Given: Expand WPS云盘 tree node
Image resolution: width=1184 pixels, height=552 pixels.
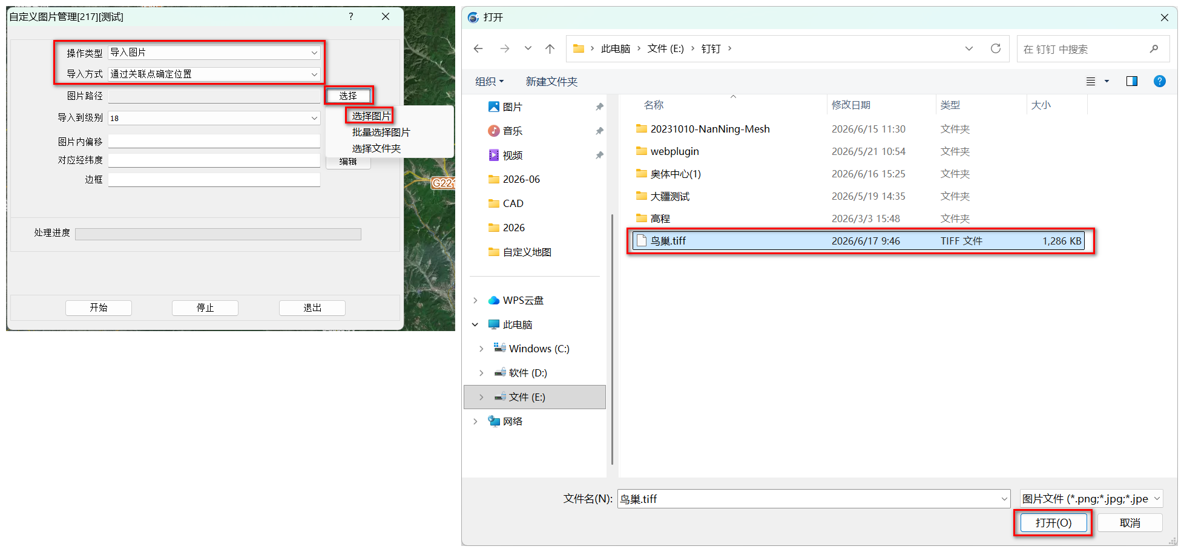Looking at the screenshot, I should click(x=475, y=300).
